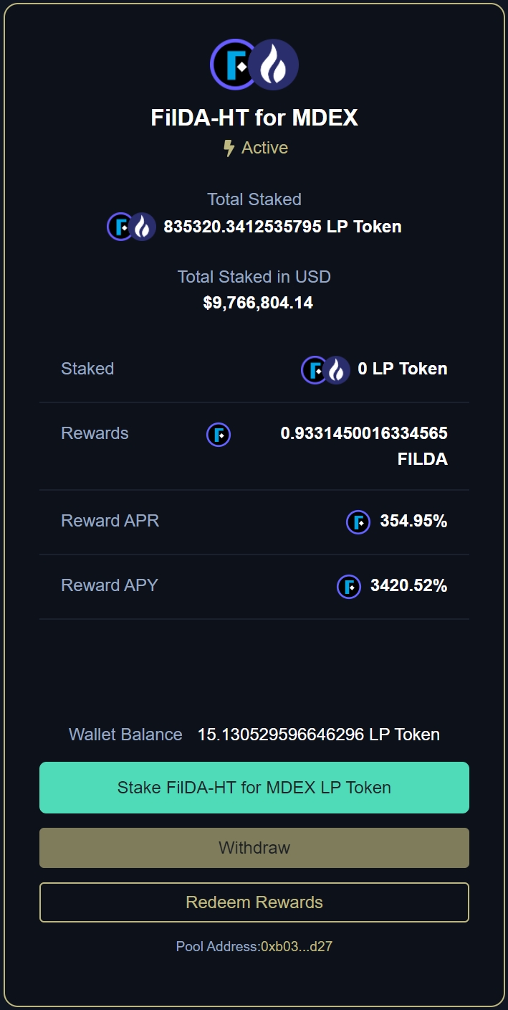The image size is (508, 1010).
Task: Click the 0.9331450016334565 rewards amount
Action: [x=364, y=433]
